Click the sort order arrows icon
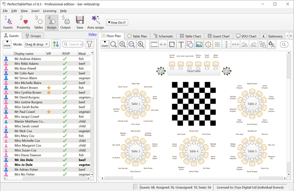The height and width of the screenshot is (191, 294). 56,44
